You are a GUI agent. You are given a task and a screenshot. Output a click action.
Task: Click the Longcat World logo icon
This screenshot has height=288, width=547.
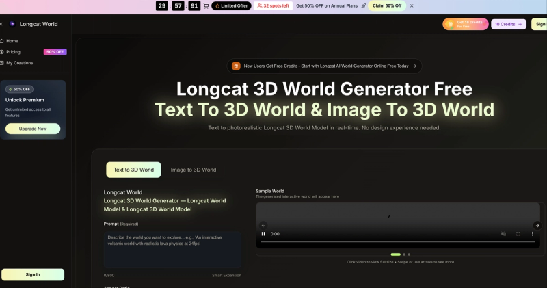tap(12, 24)
